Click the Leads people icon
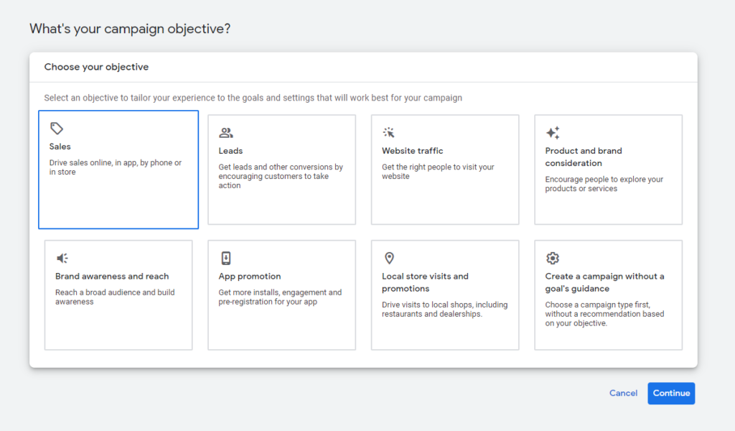This screenshot has height=431, width=735. 226,133
